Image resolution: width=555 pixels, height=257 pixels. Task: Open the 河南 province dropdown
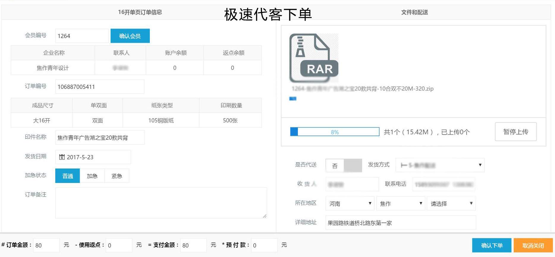pyautogui.click(x=350, y=204)
